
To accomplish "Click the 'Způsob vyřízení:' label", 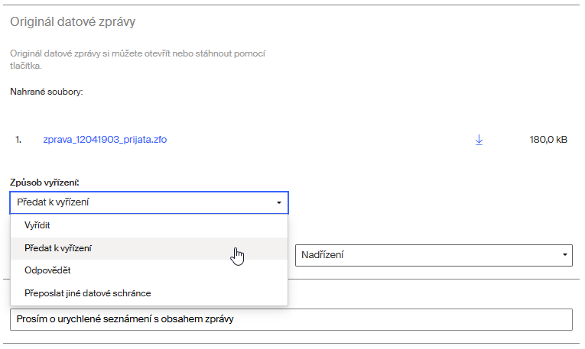I will pos(44,183).
